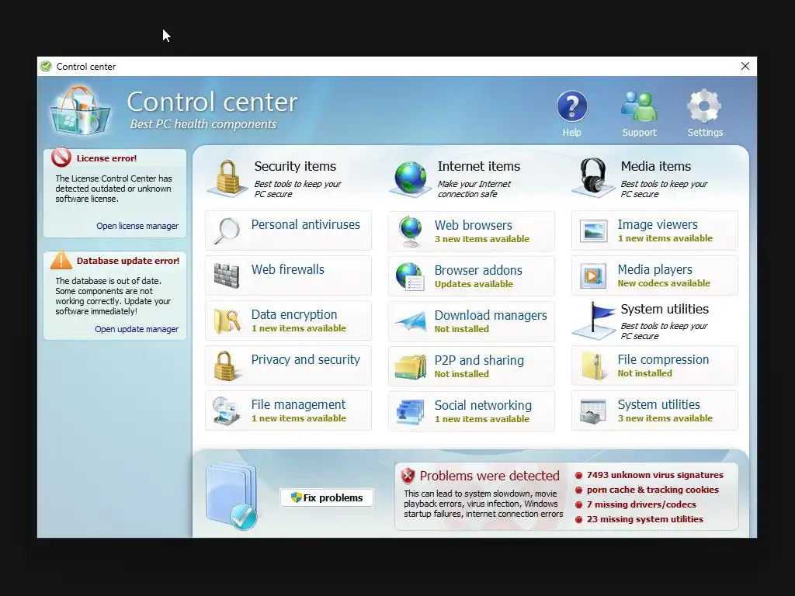The image size is (795, 596).
Task: Click the License error prohibited icon
Action: click(x=61, y=157)
